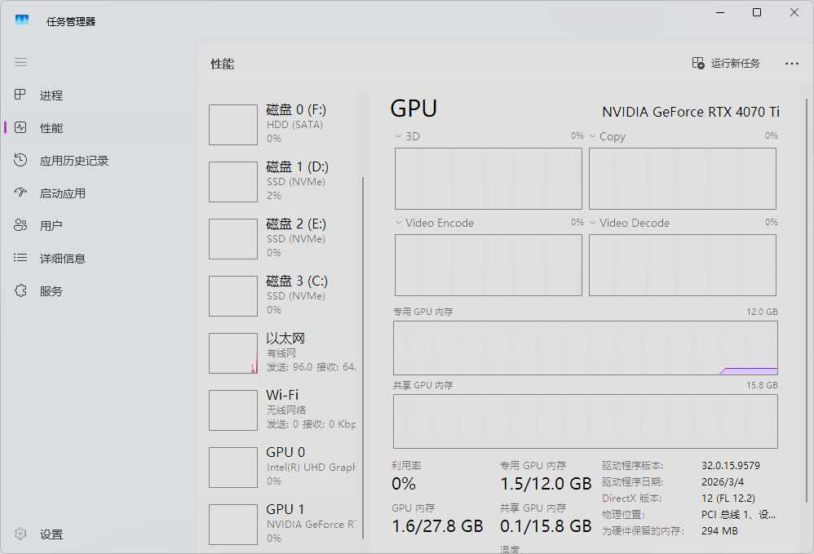Toggle the hamburger navigation menu

[20, 62]
